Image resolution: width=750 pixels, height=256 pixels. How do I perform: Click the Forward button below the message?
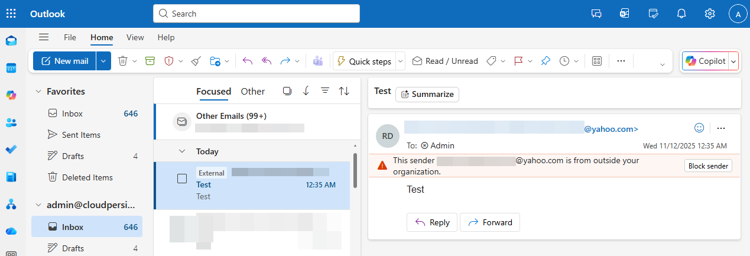(x=489, y=222)
